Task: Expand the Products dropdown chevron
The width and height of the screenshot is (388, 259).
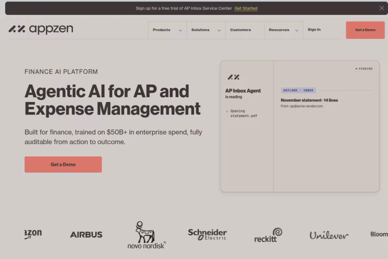Action: pyautogui.click(x=180, y=30)
